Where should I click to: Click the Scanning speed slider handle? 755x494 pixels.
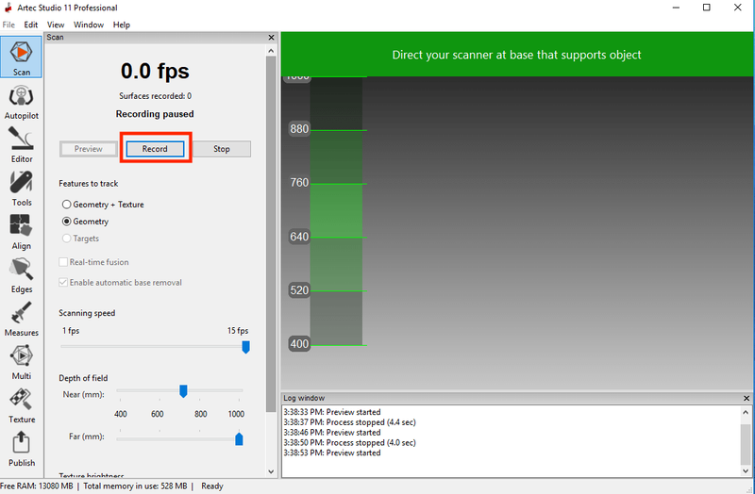pos(245,347)
